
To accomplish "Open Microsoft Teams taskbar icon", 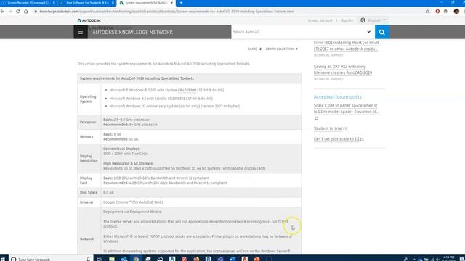I will click(220, 259).
